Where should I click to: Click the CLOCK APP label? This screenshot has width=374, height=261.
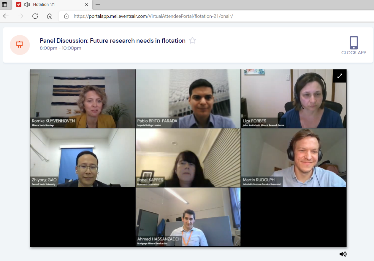(354, 53)
